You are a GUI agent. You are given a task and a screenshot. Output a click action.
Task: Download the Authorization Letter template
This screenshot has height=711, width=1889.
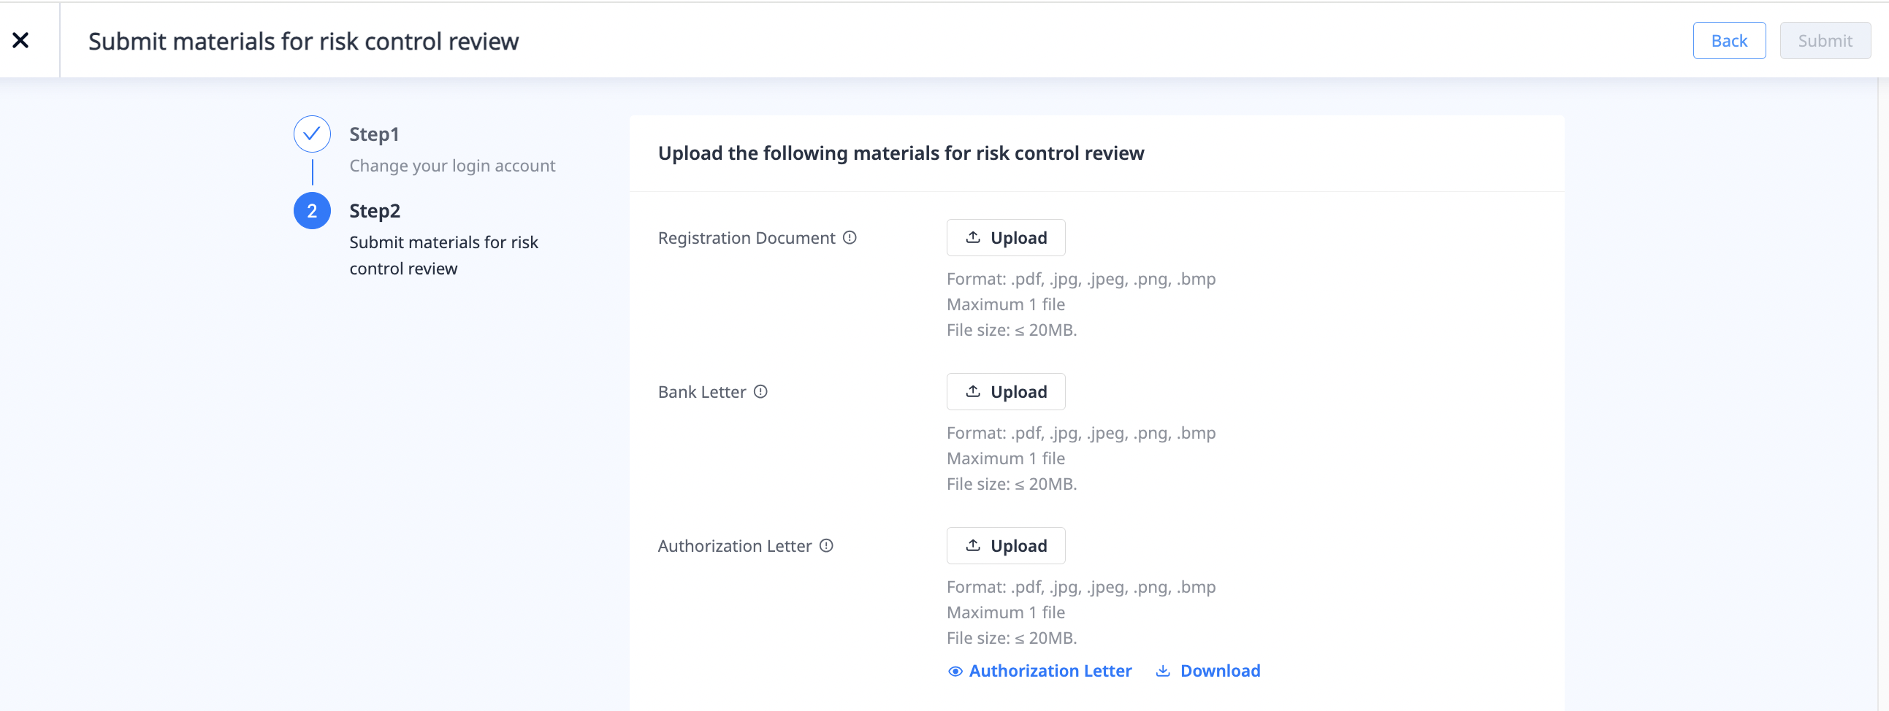click(1219, 671)
